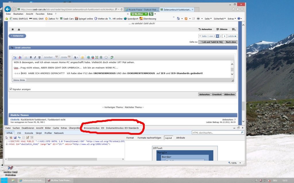Open text color picker in editor toolbar
The height and width of the screenshot is (183, 294).
click(76, 57)
